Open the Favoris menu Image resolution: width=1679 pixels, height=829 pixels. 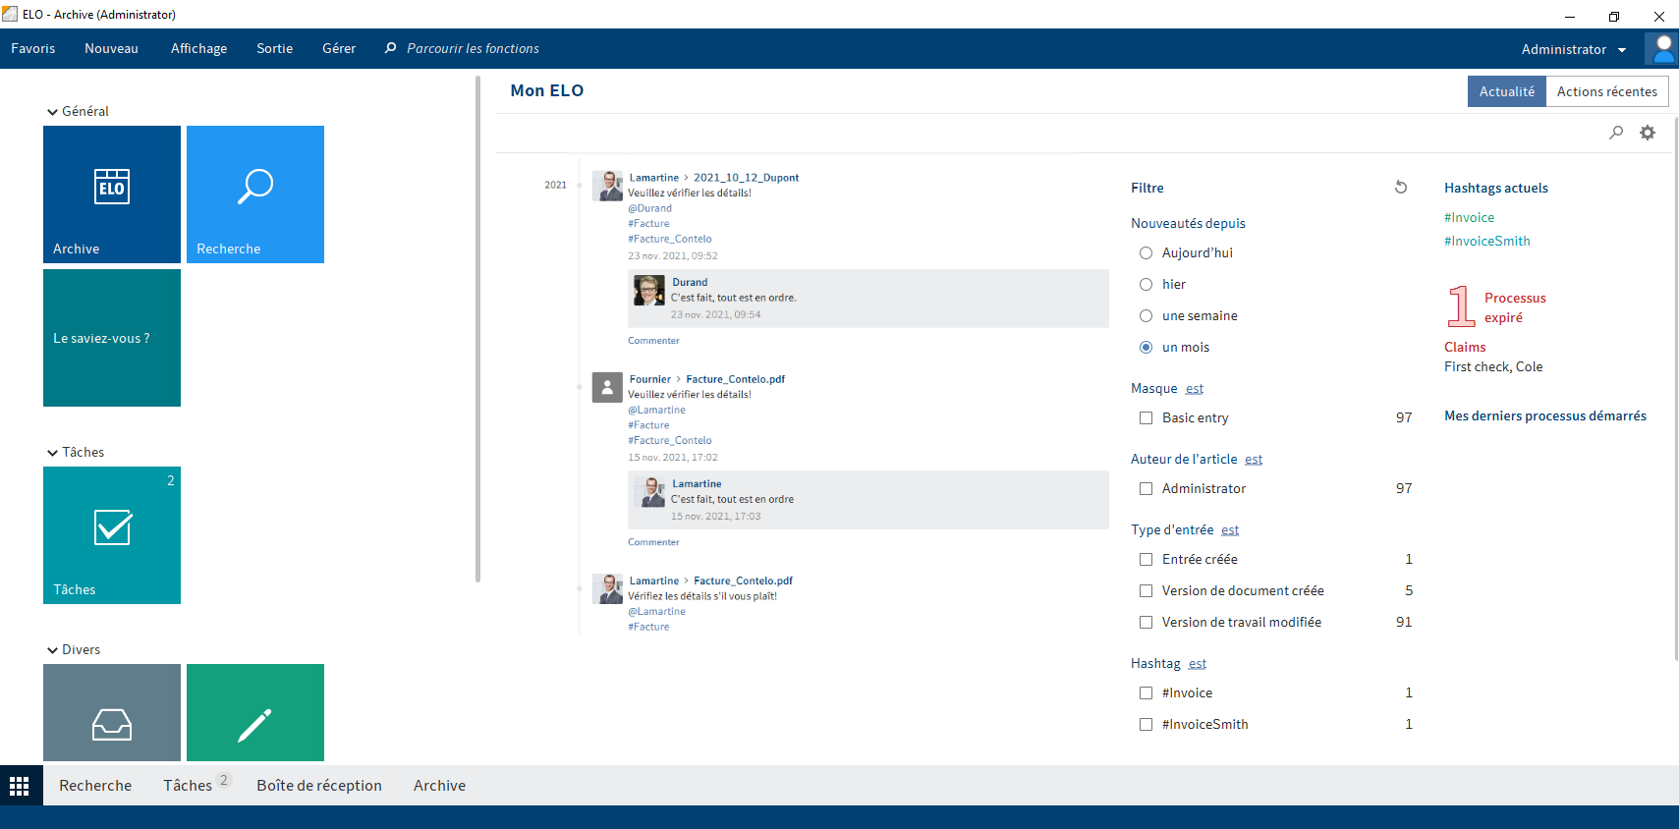(33, 48)
